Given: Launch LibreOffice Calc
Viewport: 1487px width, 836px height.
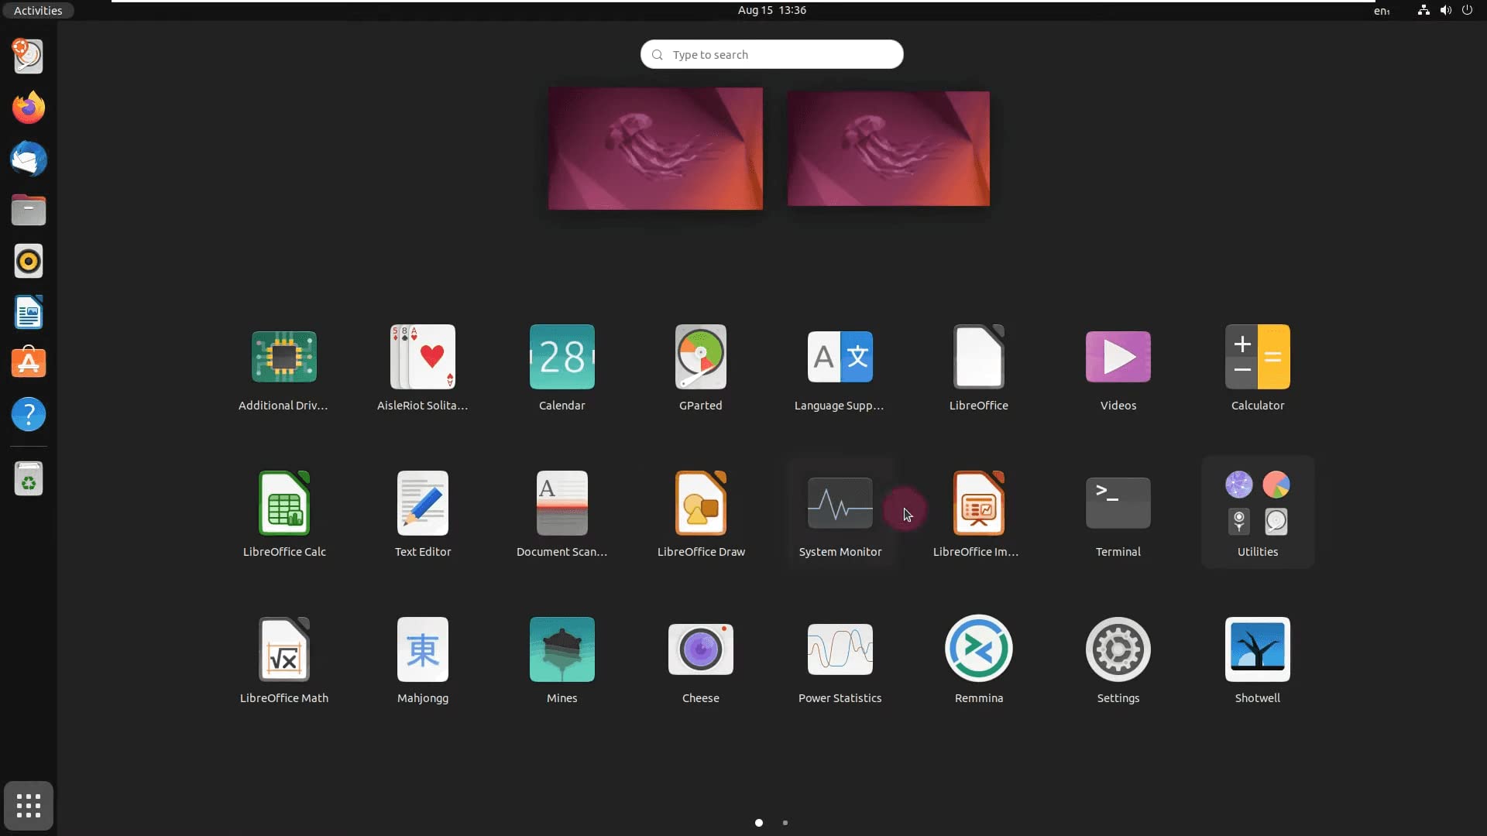Looking at the screenshot, I should tap(284, 504).
